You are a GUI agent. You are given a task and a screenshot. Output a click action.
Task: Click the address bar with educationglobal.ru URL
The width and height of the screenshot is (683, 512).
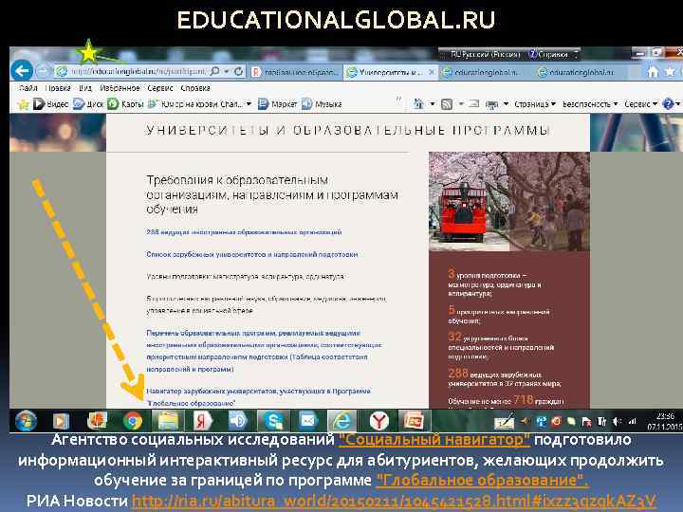pos(138,71)
